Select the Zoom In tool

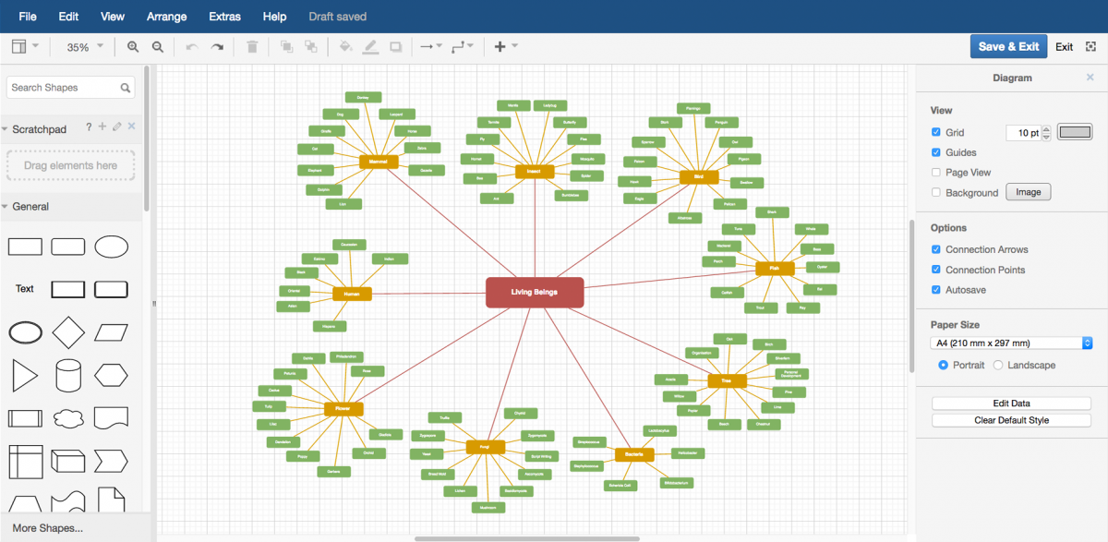point(133,46)
